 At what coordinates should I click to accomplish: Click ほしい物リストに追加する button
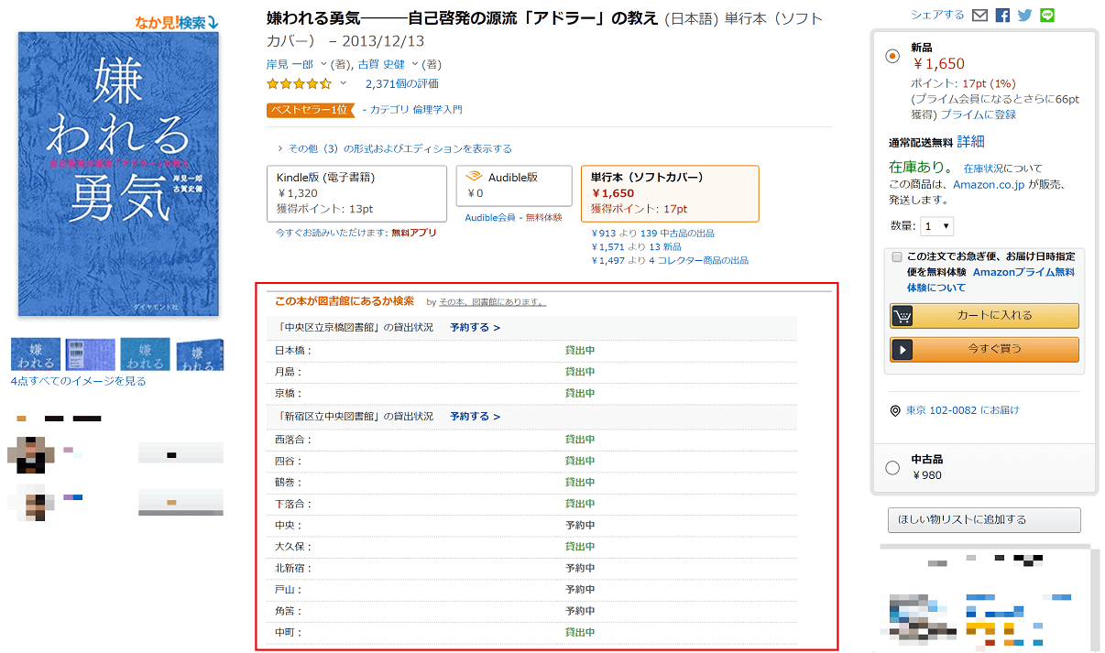[984, 520]
